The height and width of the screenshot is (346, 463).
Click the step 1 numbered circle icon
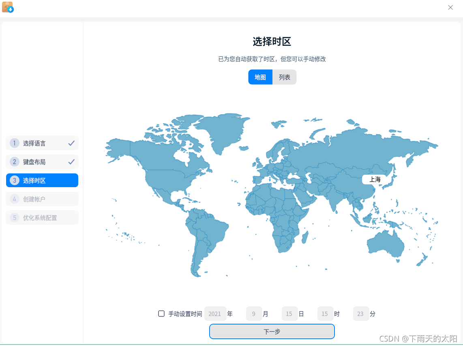pos(14,143)
